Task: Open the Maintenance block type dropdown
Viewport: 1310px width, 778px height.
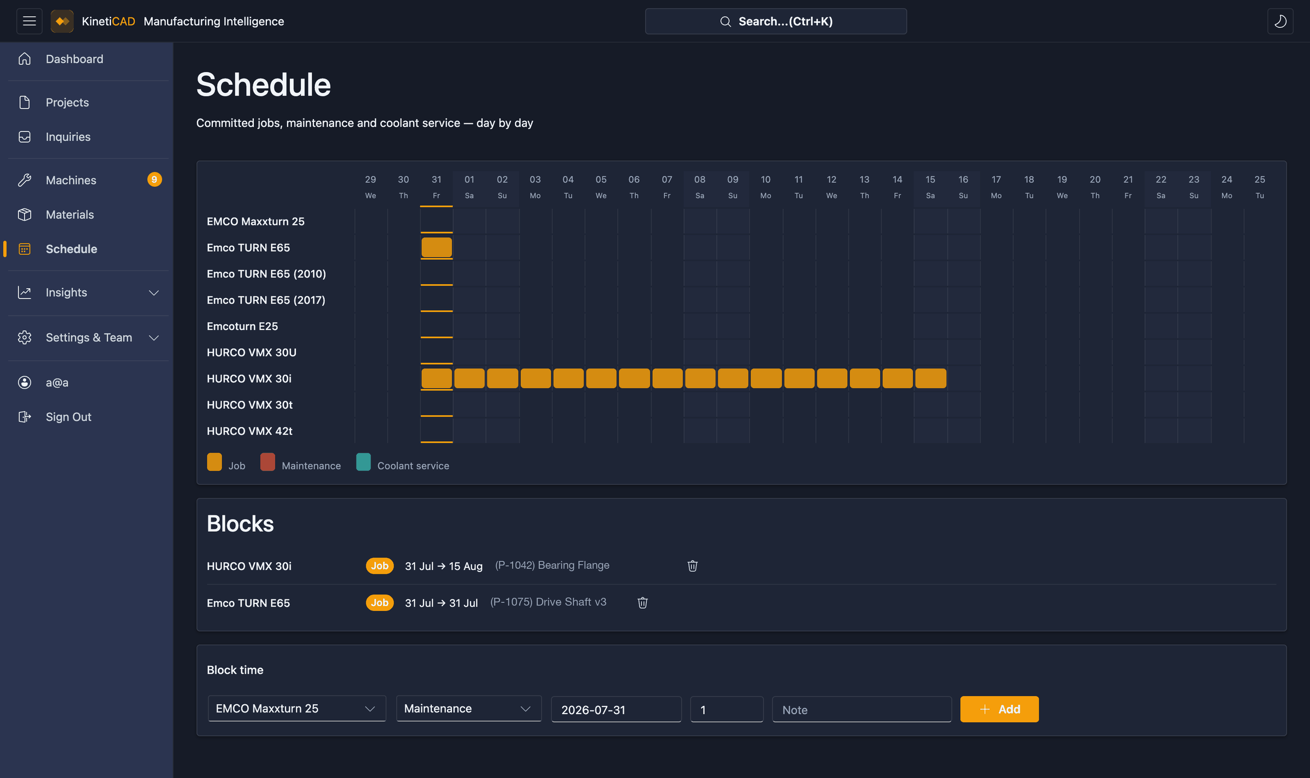Action: coord(469,709)
